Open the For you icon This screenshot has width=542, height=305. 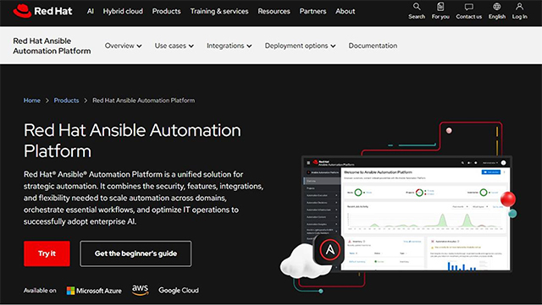point(440,7)
